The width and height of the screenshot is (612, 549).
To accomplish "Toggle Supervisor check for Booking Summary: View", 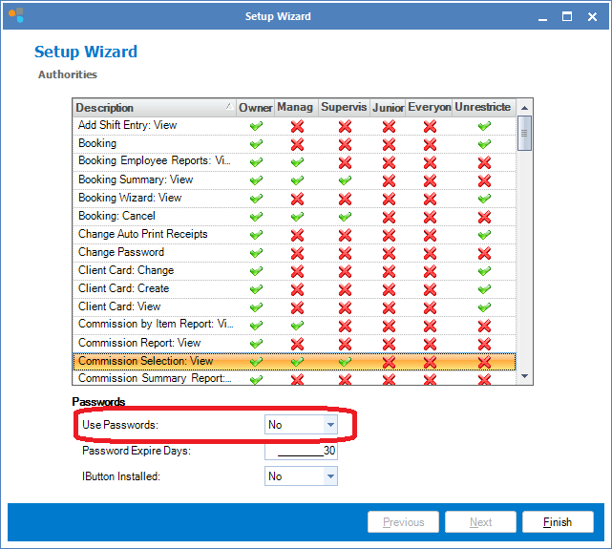I will tap(344, 180).
